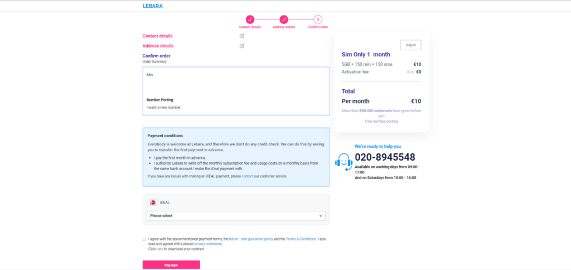The height and width of the screenshot is (270, 571).
Task: Click the 'Mrs' title in order summary
Action: 149,75
